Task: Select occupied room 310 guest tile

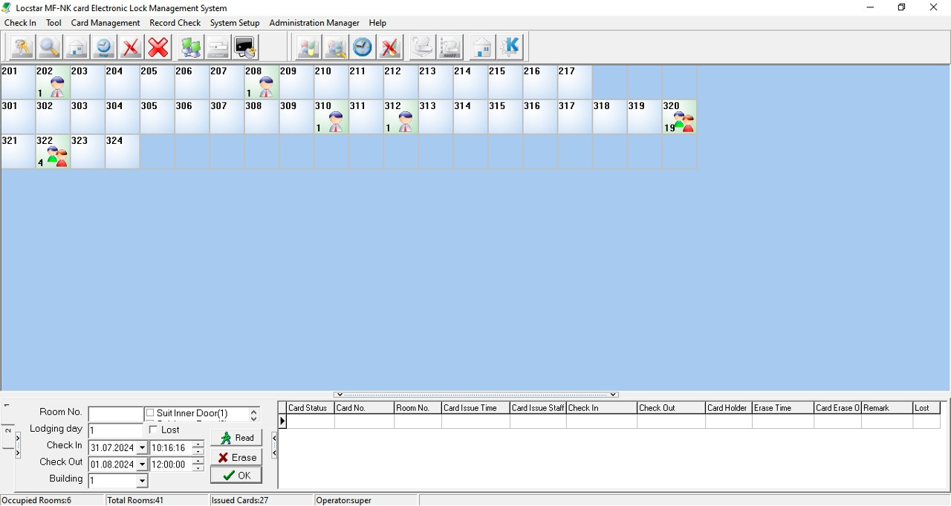Action: click(x=331, y=117)
